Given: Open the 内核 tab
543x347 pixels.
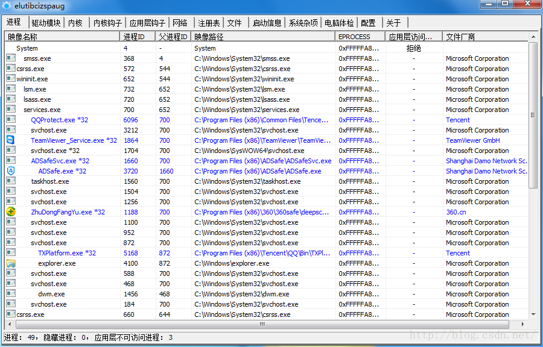Looking at the screenshot, I should pyautogui.click(x=75, y=23).
